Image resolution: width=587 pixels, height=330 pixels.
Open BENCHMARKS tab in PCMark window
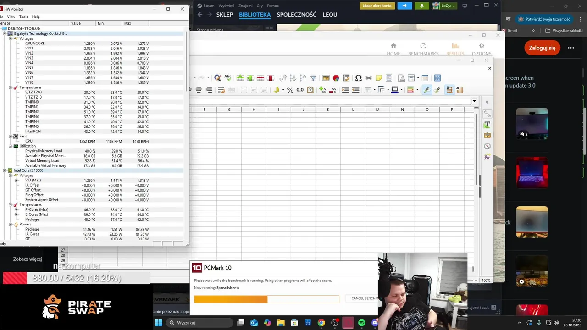coord(423,49)
